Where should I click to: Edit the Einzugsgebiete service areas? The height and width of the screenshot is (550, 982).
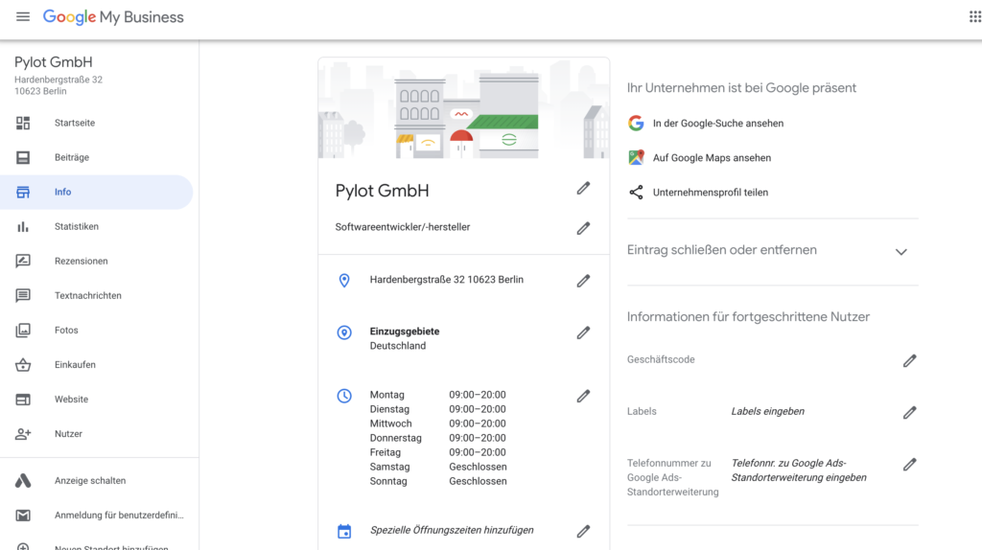583,332
